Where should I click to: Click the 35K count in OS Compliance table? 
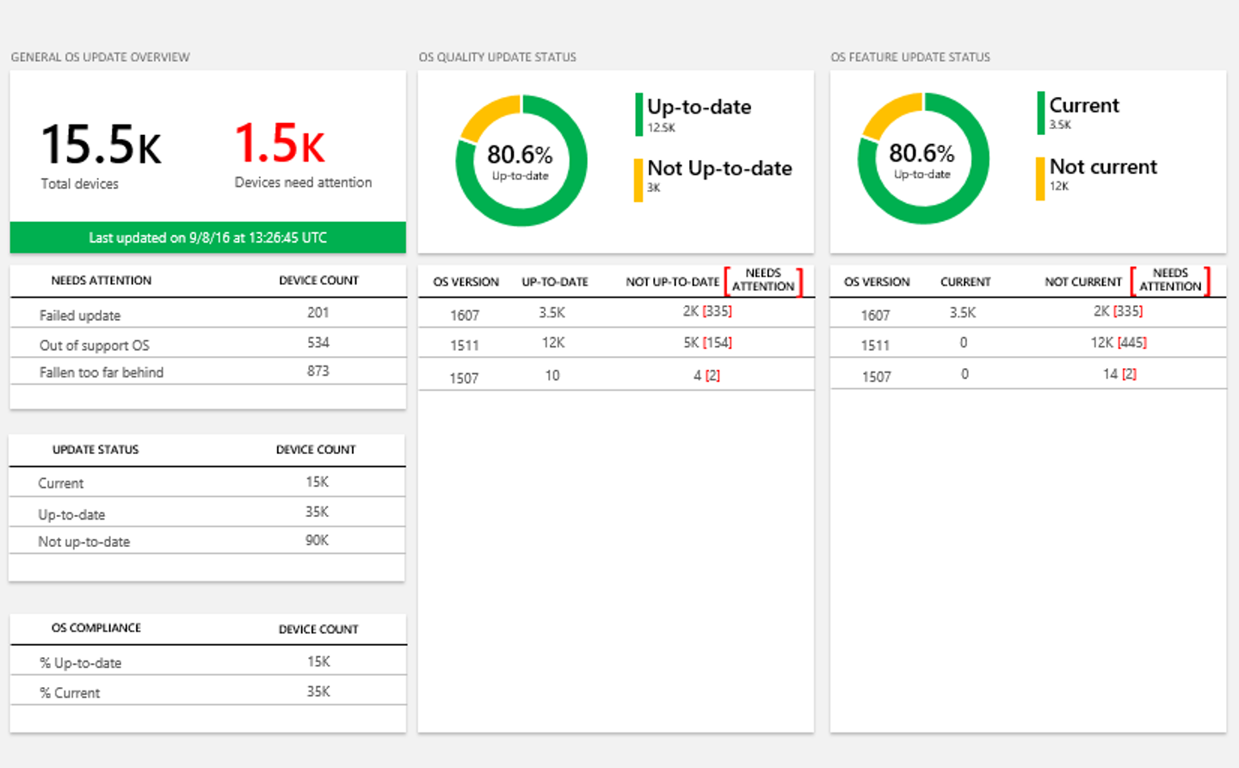[318, 691]
